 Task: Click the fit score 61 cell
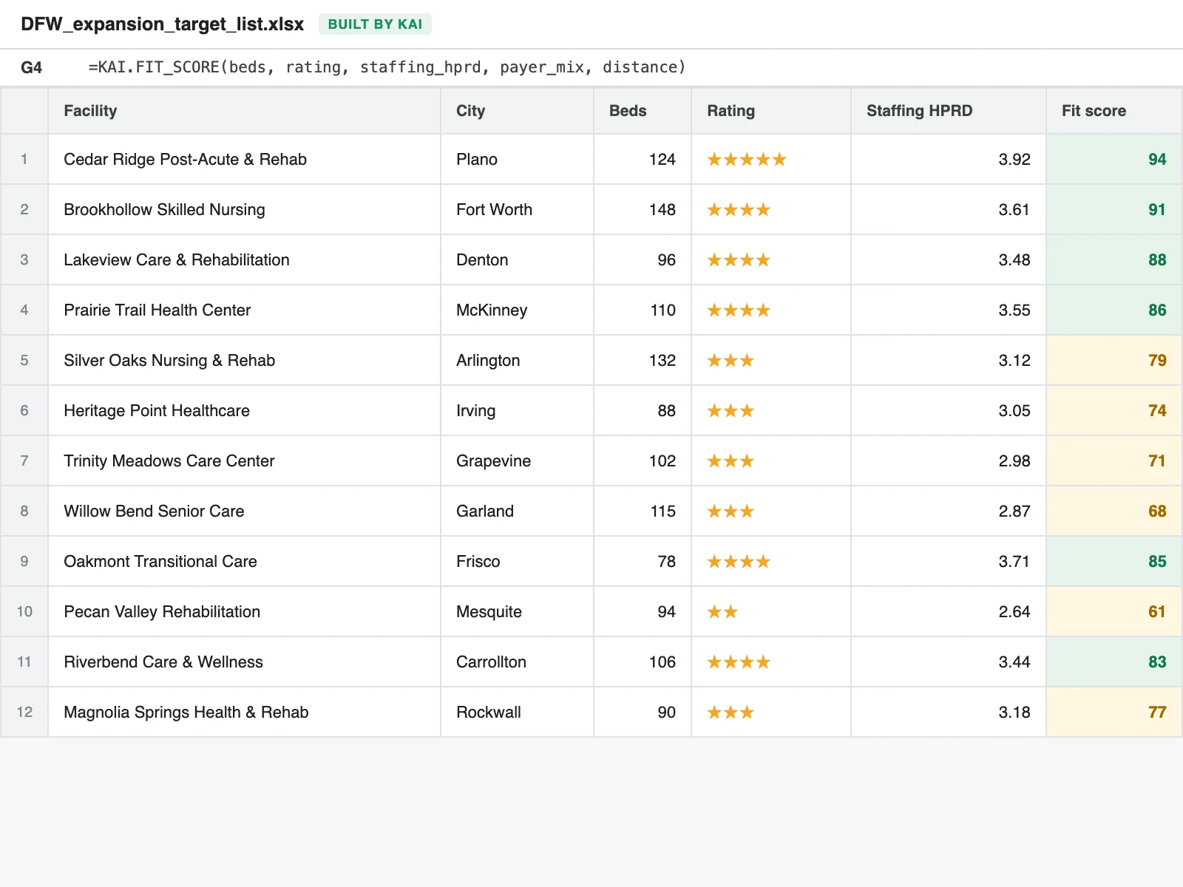pyautogui.click(x=1114, y=611)
